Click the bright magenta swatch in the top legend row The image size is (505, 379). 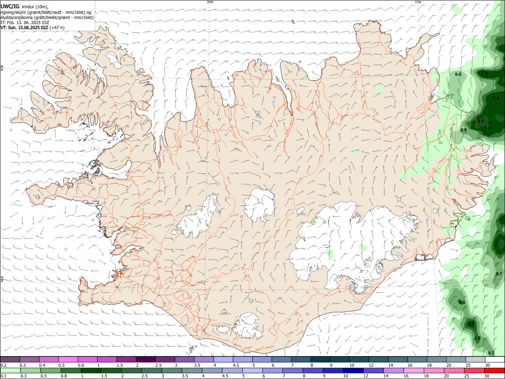tap(68, 359)
